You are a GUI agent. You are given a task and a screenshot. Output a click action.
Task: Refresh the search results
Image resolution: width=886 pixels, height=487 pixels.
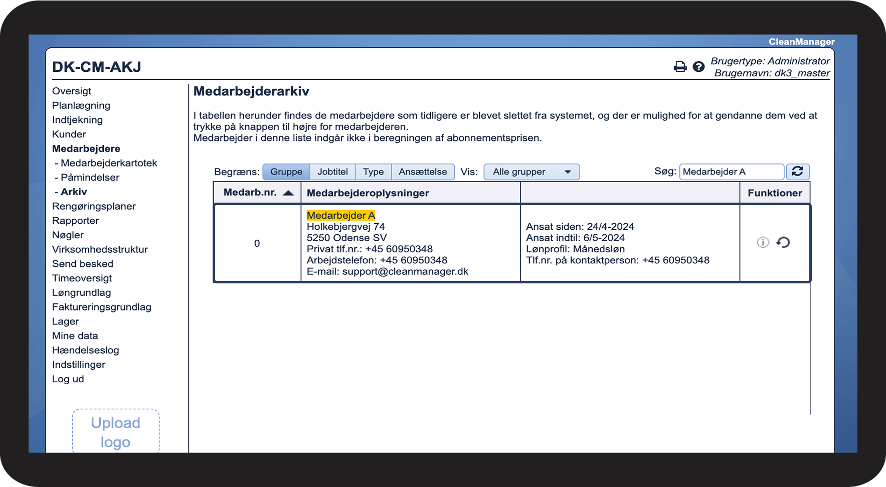coord(797,172)
